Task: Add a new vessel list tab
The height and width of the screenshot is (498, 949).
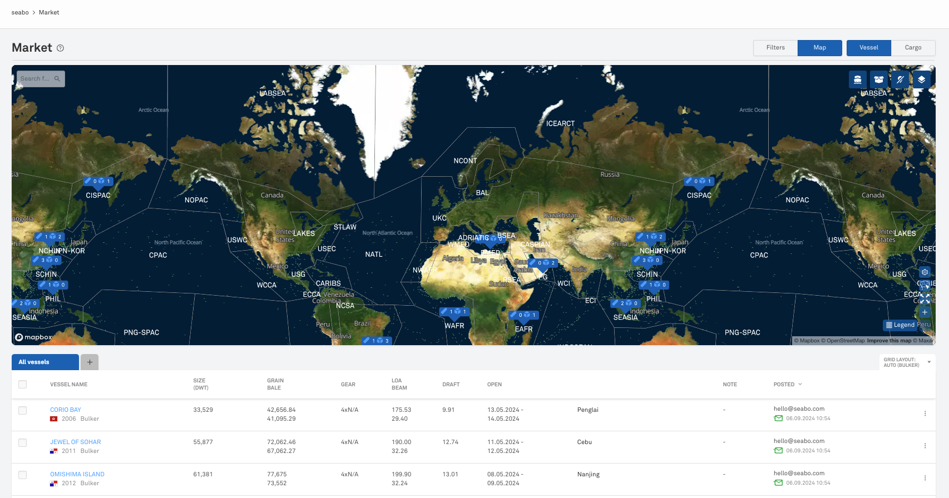Action: click(90, 362)
